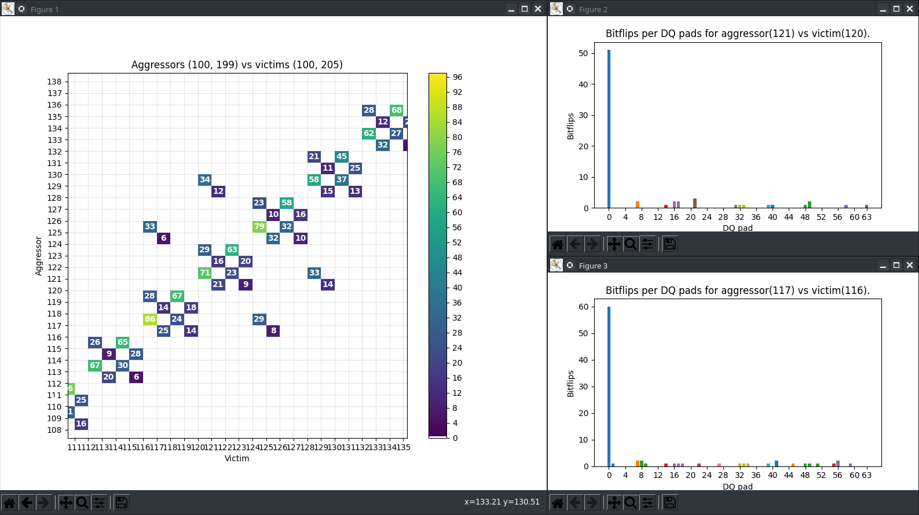
Task: Click Save figure icon in Figure 2
Action: (x=670, y=244)
